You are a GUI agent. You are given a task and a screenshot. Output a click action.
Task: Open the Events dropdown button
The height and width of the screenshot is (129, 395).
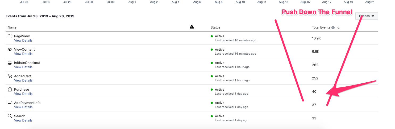(x=367, y=16)
